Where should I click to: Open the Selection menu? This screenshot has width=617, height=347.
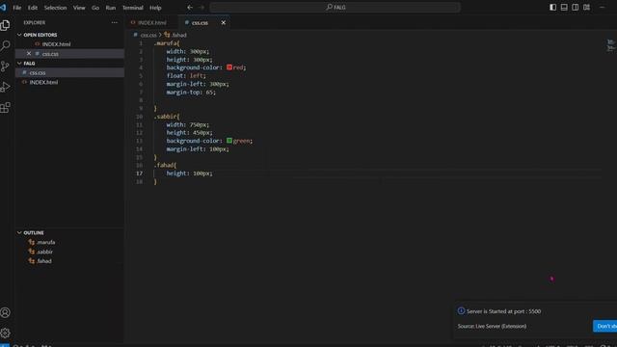[x=55, y=8]
